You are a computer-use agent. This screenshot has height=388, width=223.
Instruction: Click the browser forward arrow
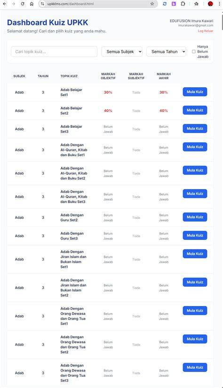pyautogui.click(x=14, y=4)
